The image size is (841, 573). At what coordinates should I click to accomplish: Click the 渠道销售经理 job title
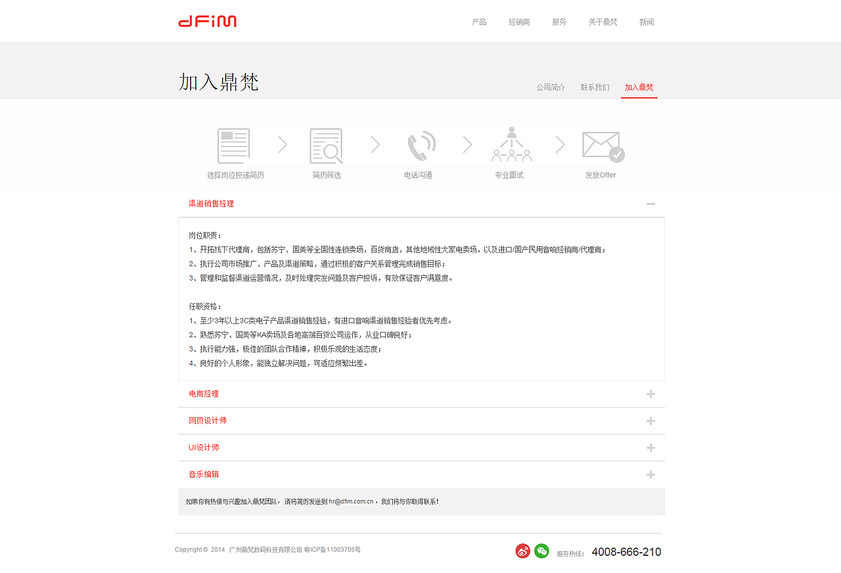pos(212,204)
